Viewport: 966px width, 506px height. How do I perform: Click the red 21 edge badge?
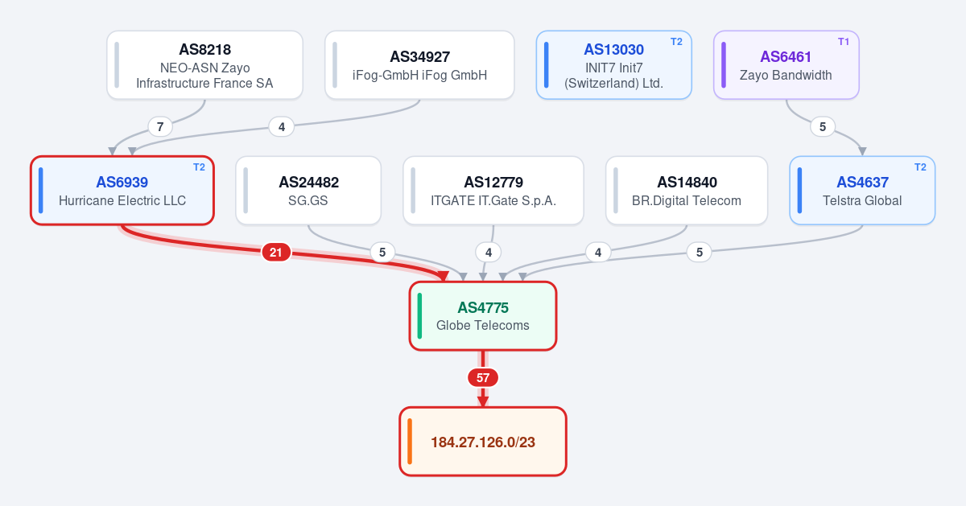(276, 253)
